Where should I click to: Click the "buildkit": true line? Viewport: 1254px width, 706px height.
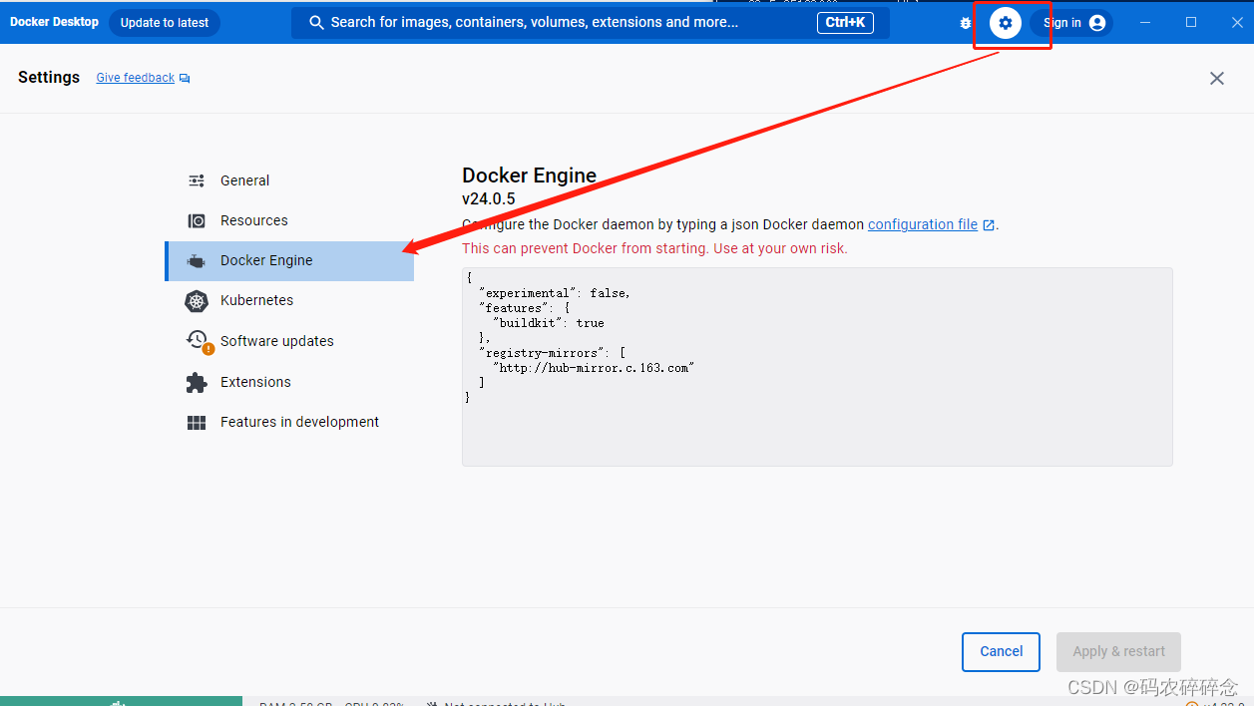pos(549,323)
